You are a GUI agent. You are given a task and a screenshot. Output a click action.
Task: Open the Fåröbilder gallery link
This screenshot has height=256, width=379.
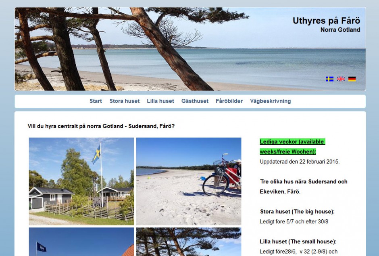[x=229, y=101]
